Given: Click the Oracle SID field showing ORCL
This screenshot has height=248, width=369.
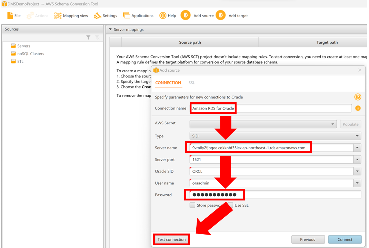Looking at the screenshot, I should (x=271, y=172).
